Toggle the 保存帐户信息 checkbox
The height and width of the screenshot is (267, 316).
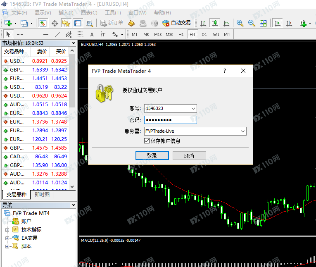coord(147,141)
